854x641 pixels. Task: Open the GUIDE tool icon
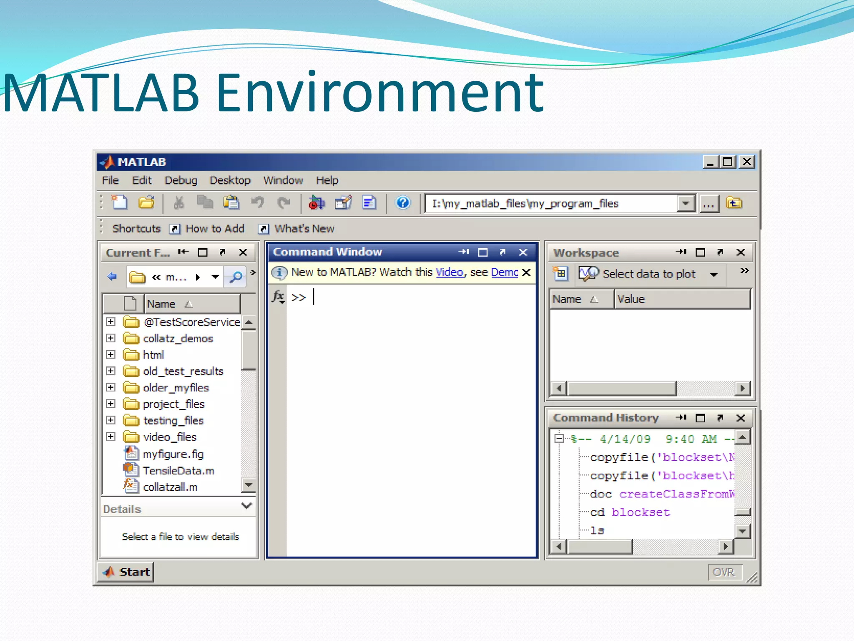[343, 203]
